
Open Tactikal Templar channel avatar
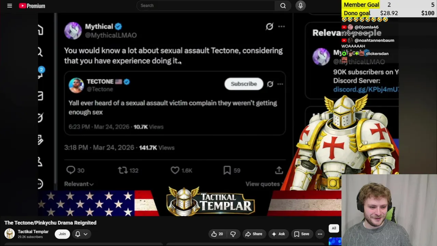(10, 234)
